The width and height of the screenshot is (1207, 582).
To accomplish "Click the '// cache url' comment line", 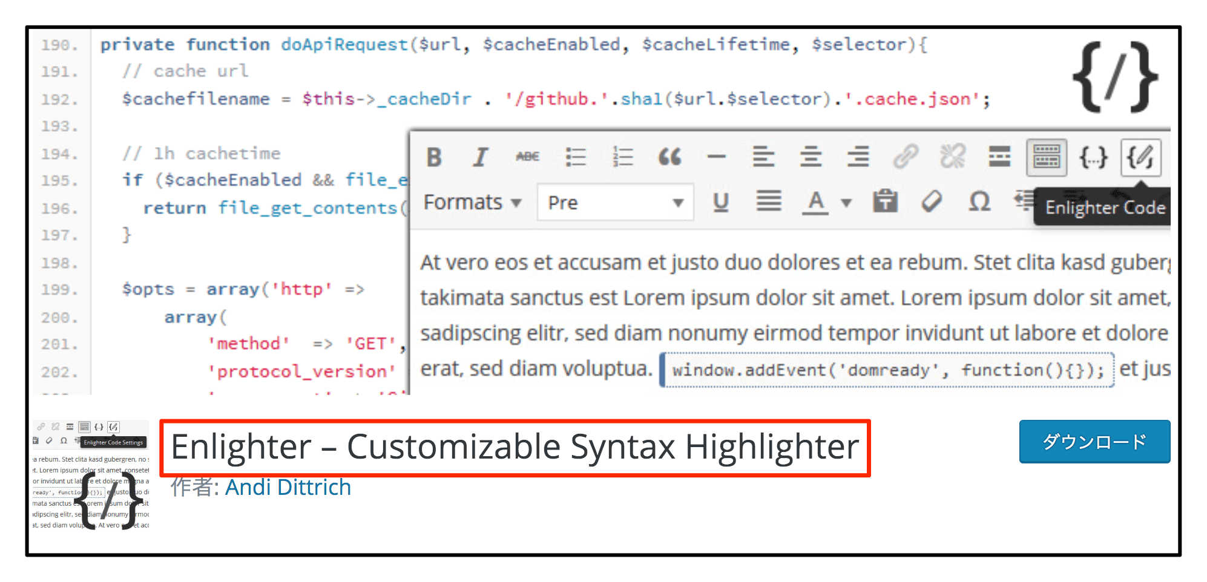I will pyautogui.click(x=185, y=71).
